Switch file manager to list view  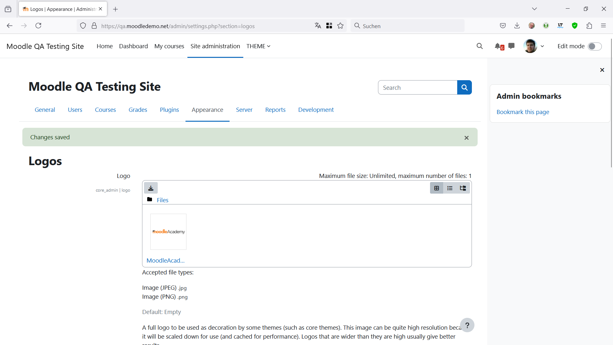(x=450, y=188)
